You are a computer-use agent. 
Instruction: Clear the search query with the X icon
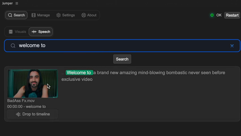pos(232,46)
